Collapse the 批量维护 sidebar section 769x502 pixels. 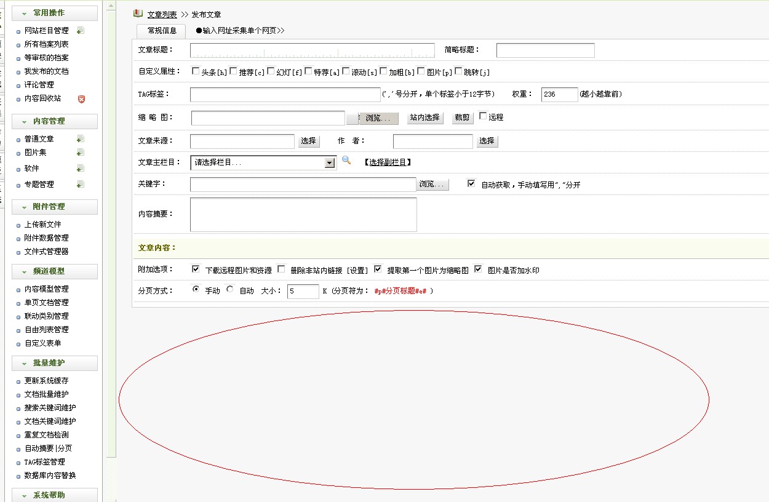55,364
